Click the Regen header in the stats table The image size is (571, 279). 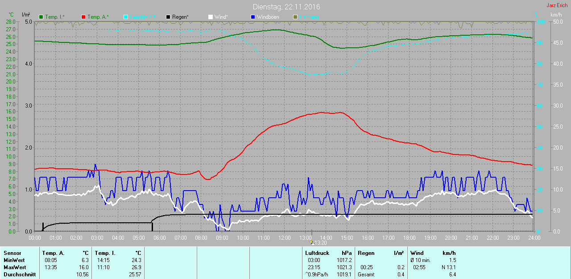click(x=366, y=253)
